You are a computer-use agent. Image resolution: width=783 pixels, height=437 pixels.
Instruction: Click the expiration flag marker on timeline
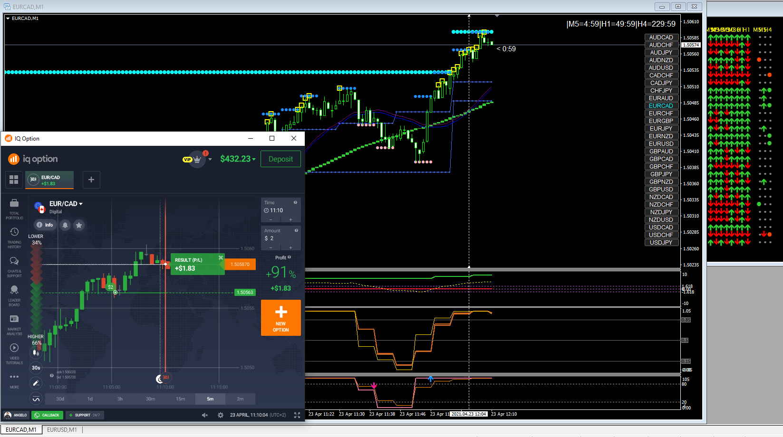click(166, 378)
